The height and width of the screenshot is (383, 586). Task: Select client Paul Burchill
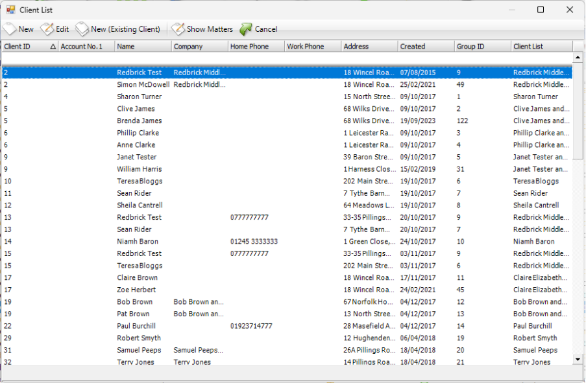click(x=137, y=326)
